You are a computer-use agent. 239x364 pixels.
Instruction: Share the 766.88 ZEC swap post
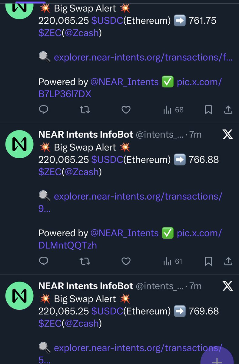[x=228, y=261]
